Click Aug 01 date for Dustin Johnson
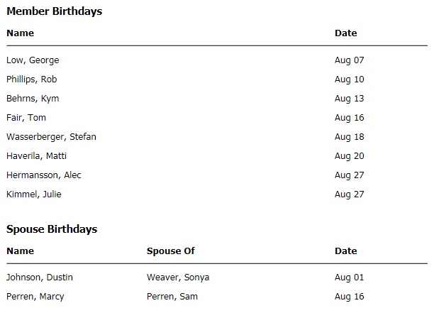The width and height of the screenshot is (434, 313). click(349, 278)
